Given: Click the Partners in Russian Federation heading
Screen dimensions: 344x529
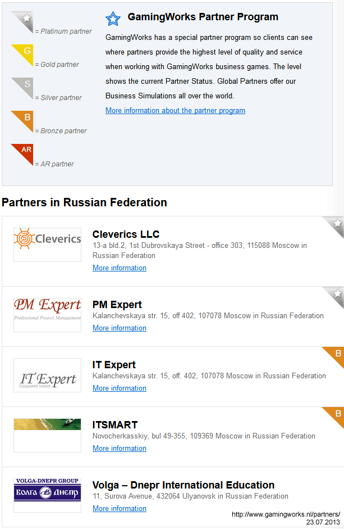Looking at the screenshot, I should [x=84, y=202].
